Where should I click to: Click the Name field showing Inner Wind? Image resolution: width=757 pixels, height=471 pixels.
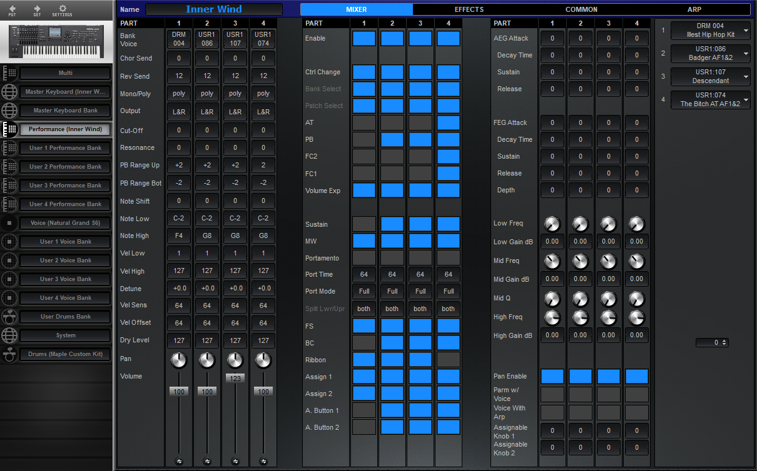(x=214, y=9)
